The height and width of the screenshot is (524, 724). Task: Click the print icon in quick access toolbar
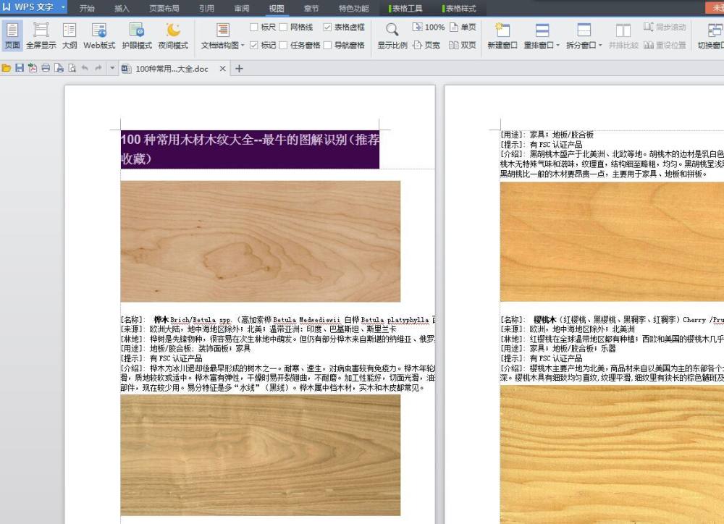point(46,68)
